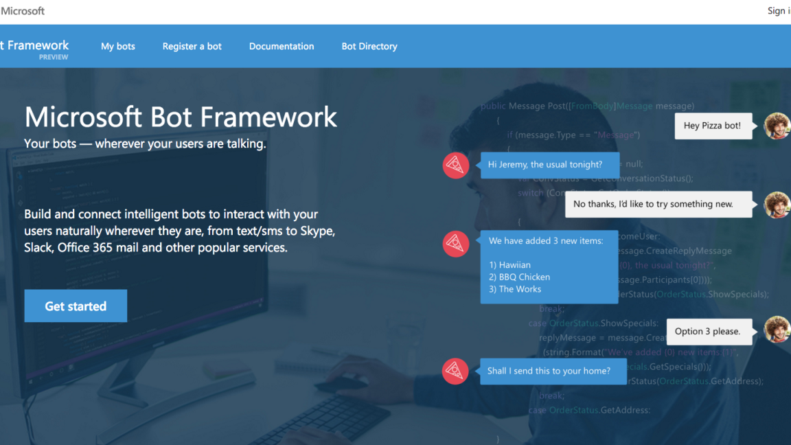Click the avatar next to 'No thanks' reply
This screenshot has height=445, width=791.
[x=777, y=204]
